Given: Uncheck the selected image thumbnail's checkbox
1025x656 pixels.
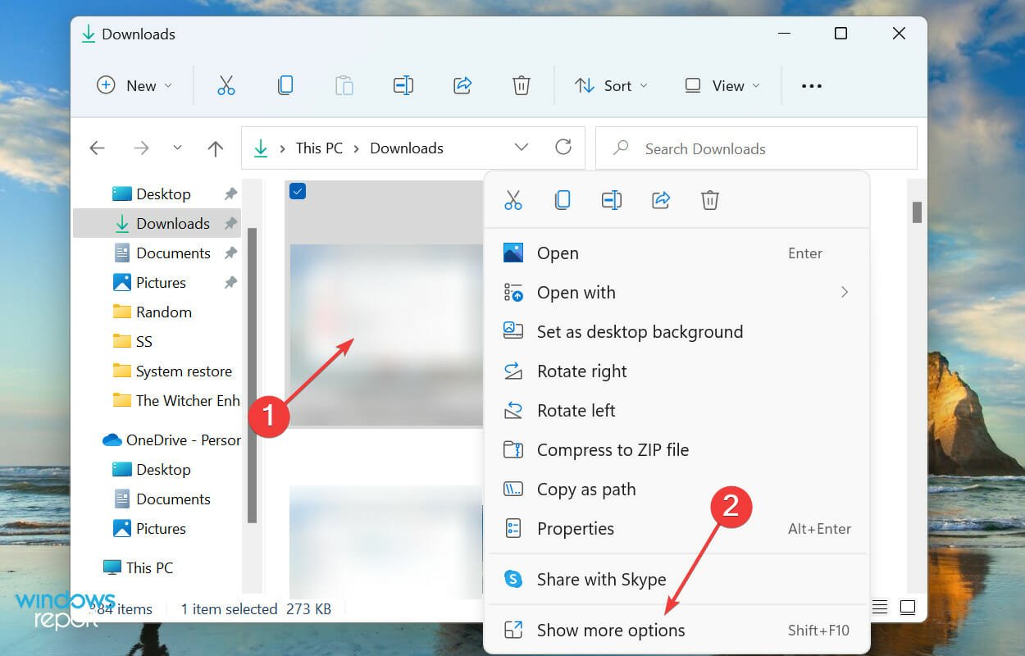Looking at the screenshot, I should point(297,191).
